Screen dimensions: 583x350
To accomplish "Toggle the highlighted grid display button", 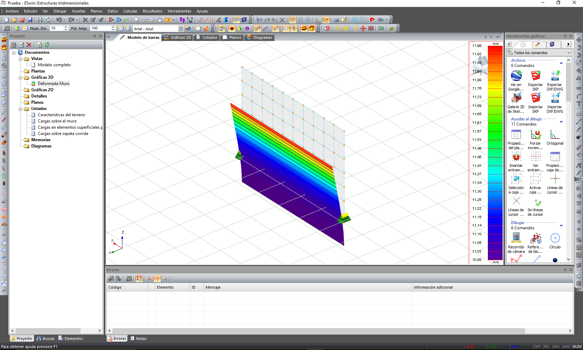I will [x=292, y=20].
